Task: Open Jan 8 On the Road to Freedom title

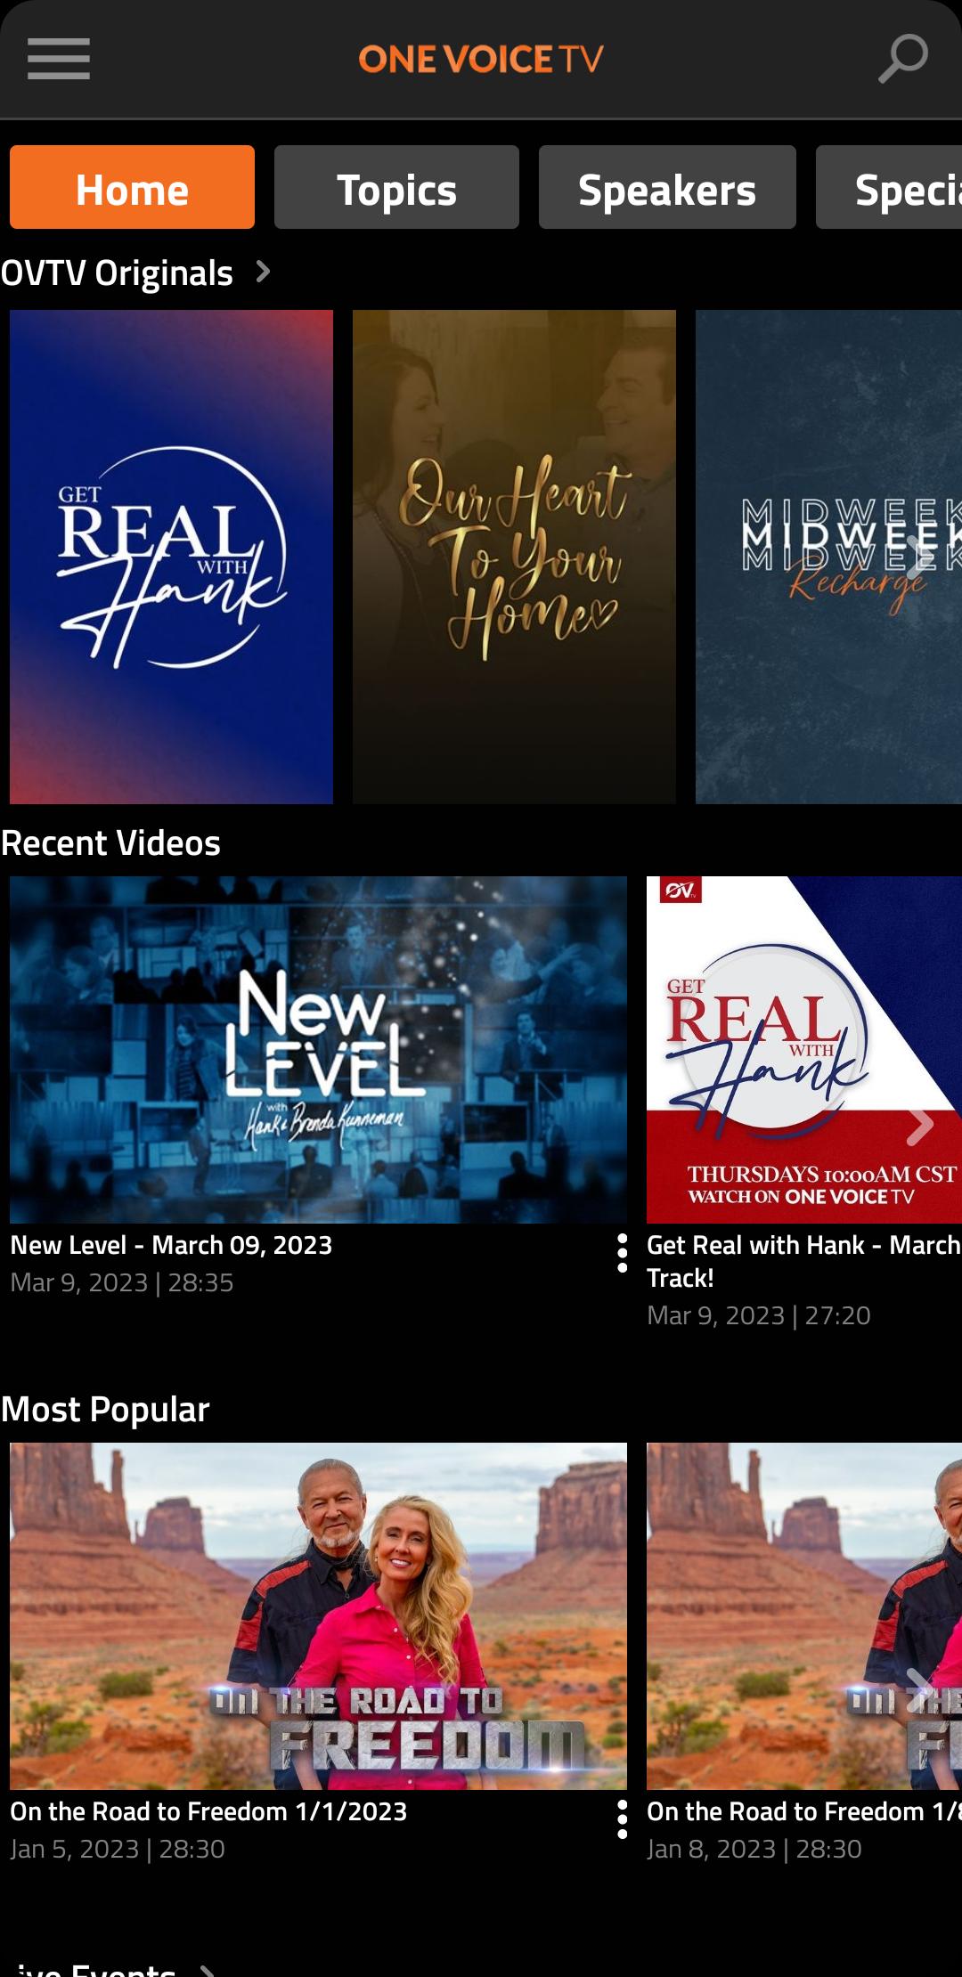Action: [803, 1811]
